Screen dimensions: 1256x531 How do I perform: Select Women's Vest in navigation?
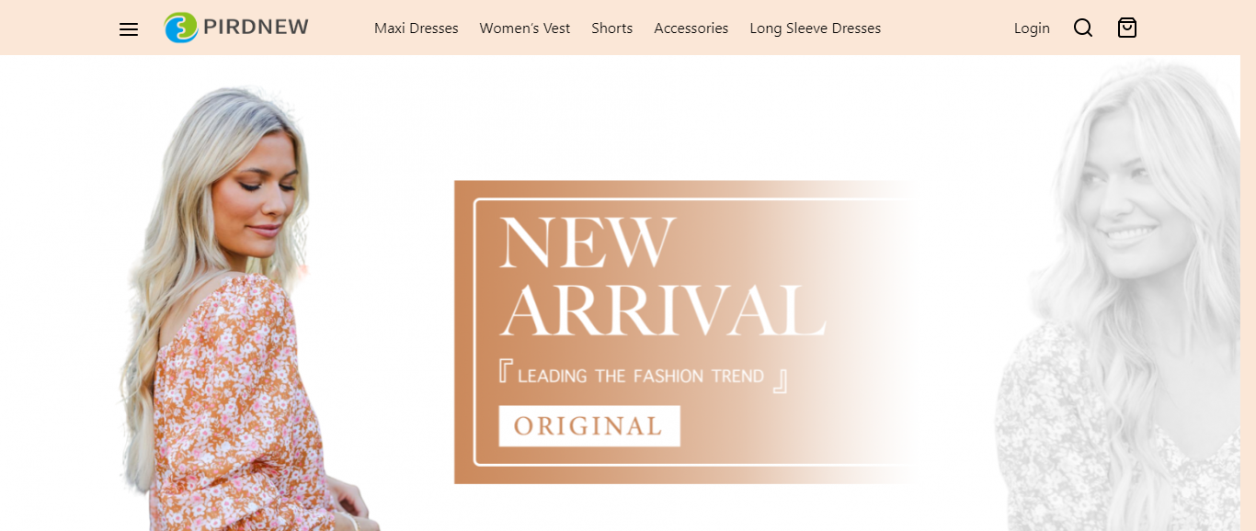[x=525, y=28]
